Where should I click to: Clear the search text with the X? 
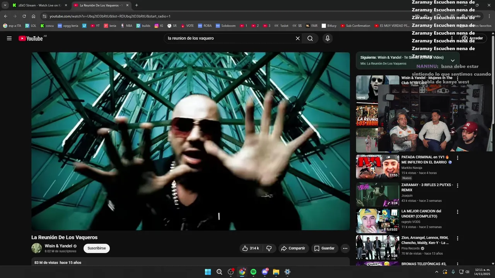coord(298,38)
